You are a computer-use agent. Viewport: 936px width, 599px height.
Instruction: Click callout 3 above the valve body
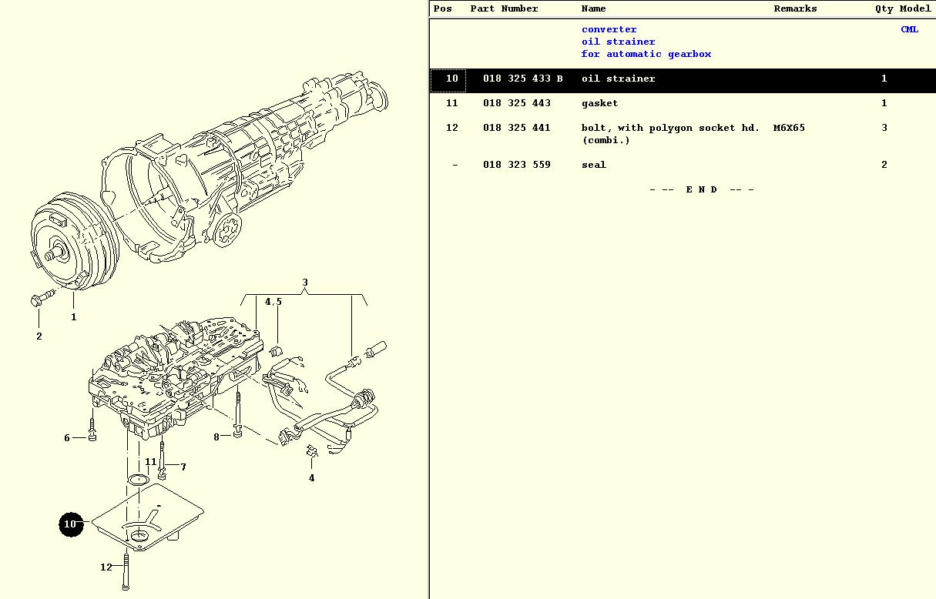(x=305, y=283)
